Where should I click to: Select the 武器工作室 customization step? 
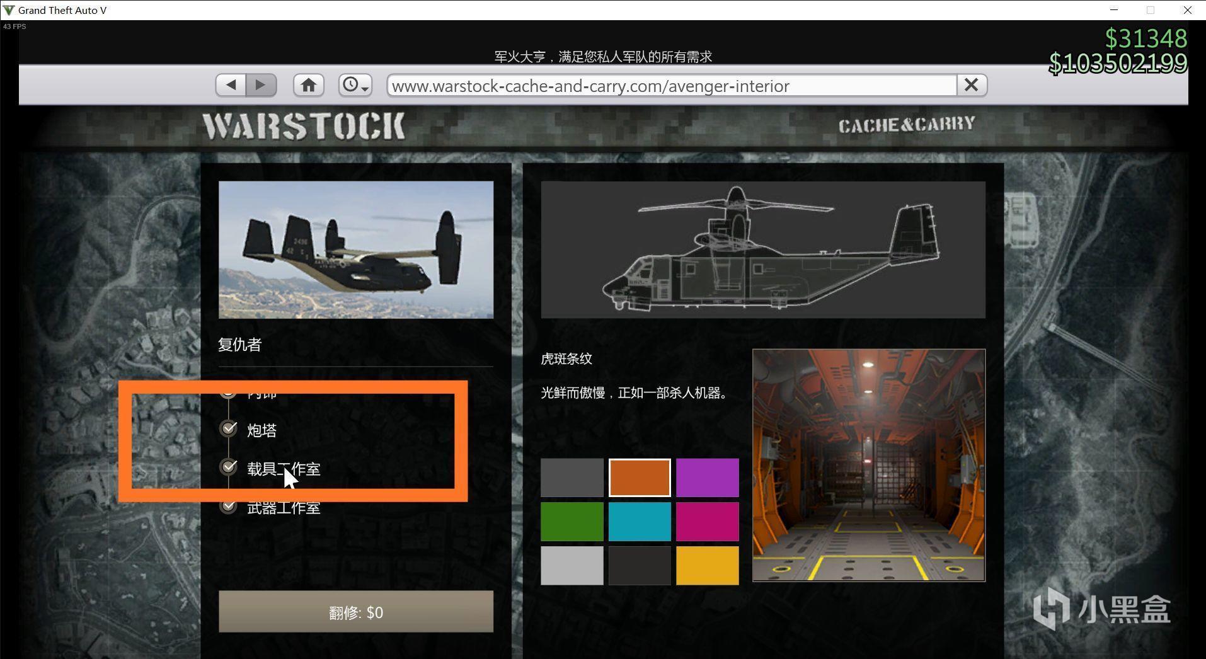pyautogui.click(x=284, y=508)
